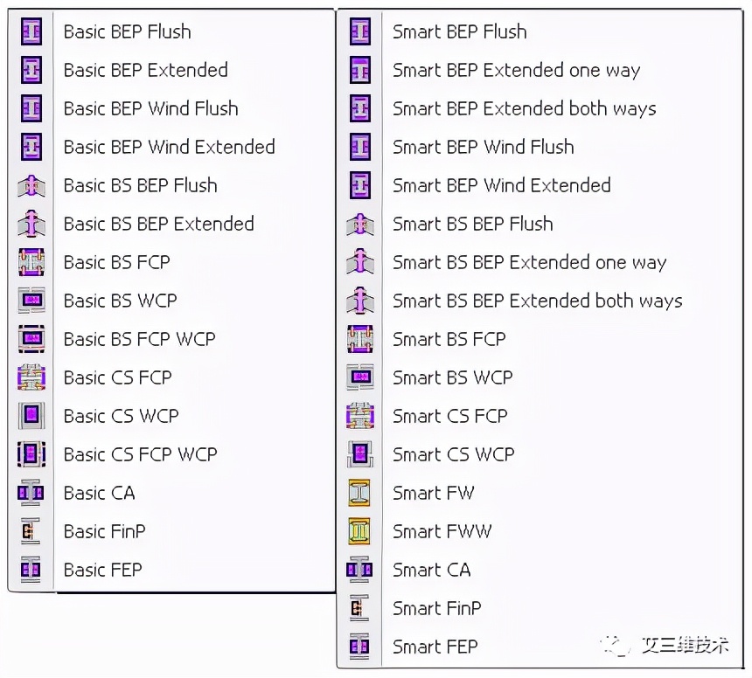Select the Basic CA icon

31,493
